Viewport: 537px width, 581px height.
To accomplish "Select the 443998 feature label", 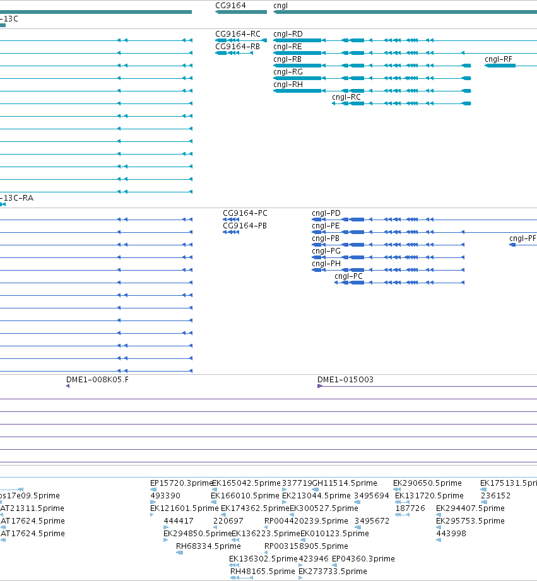I will tap(451, 533).
